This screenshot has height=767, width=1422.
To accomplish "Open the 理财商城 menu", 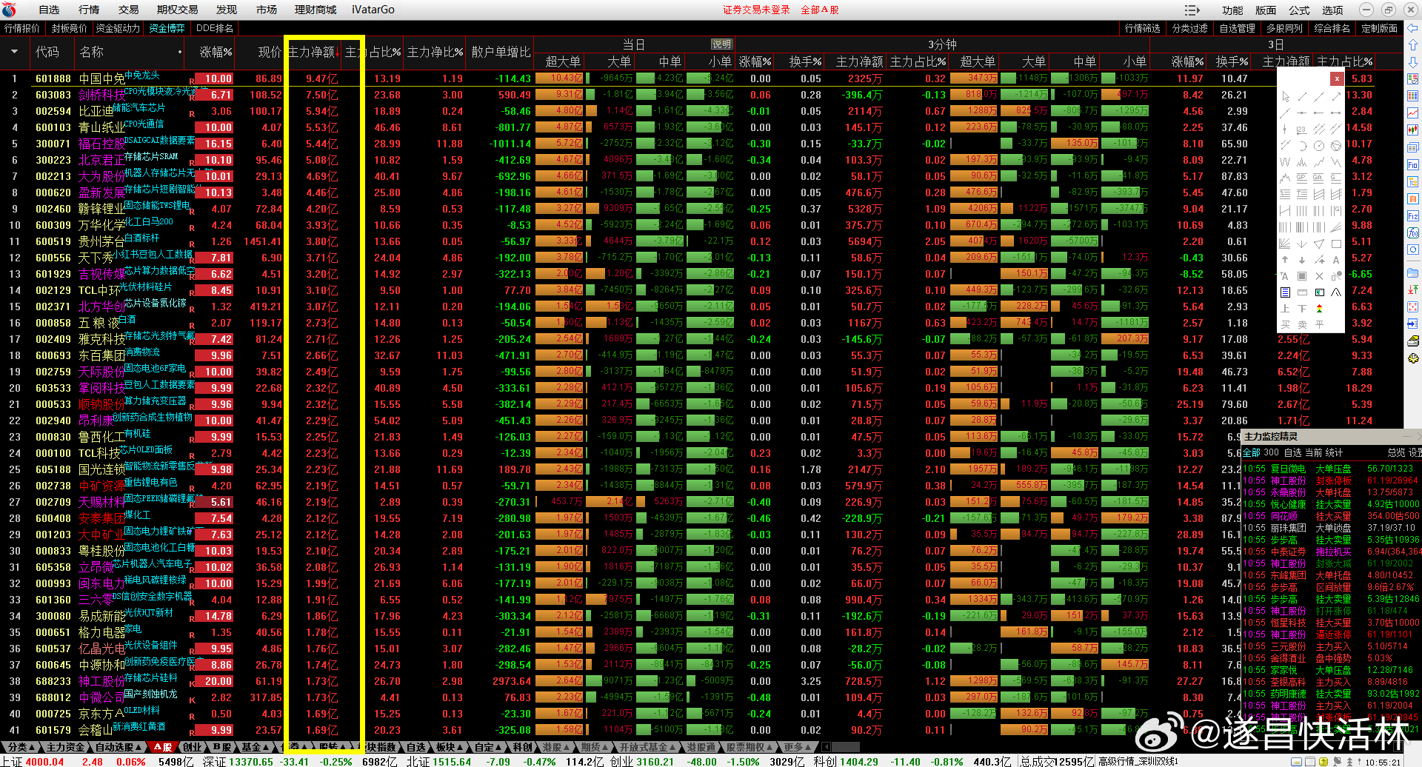I will pyautogui.click(x=316, y=10).
